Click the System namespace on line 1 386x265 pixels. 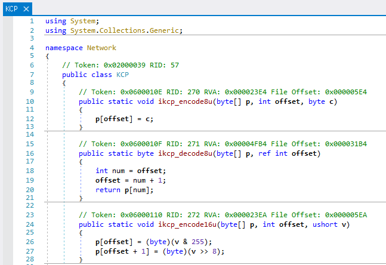83,21
